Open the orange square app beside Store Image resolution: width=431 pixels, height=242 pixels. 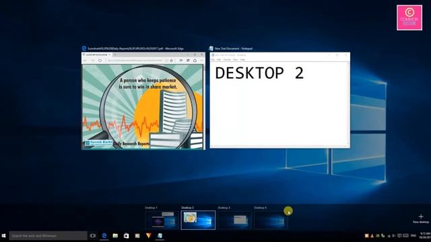[137, 236]
